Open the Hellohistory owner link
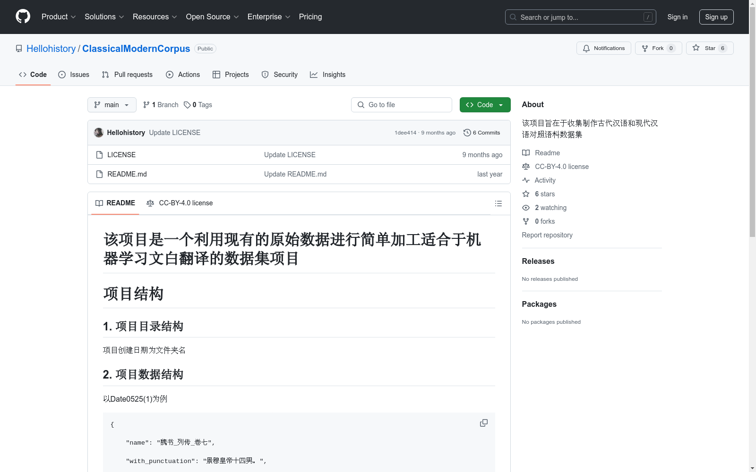Image resolution: width=756 pixels, height=472 pixels. click(51, 49)
